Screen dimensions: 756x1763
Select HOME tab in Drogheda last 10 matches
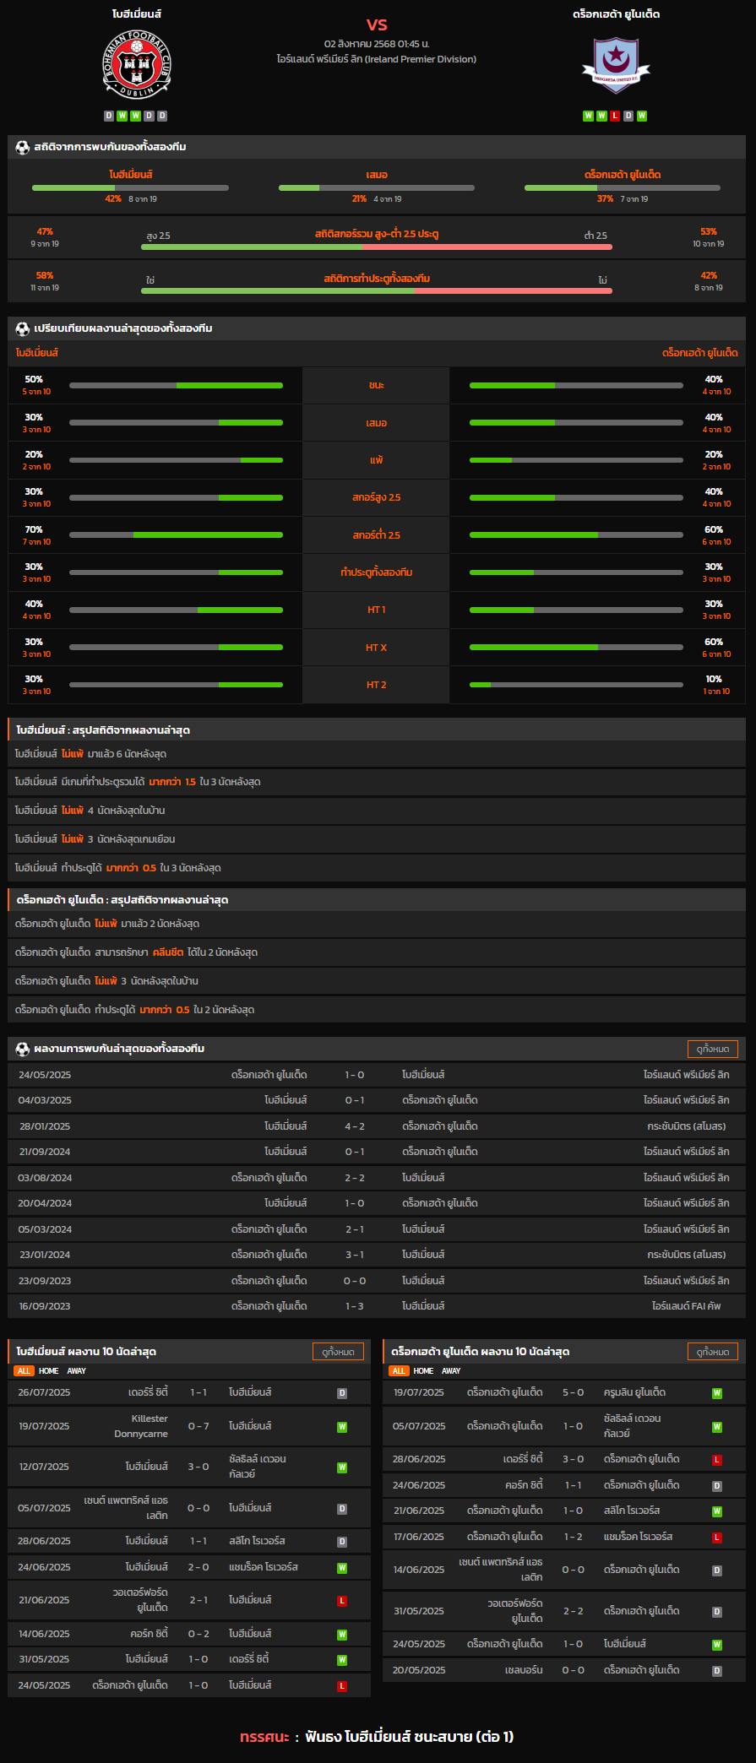click(x=423, y=1371)
